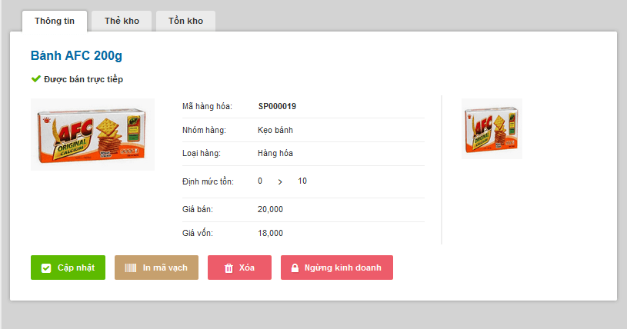Click the maximum stock value 10
This screenshot has height=329, width=627.
(x=302, y=181)
